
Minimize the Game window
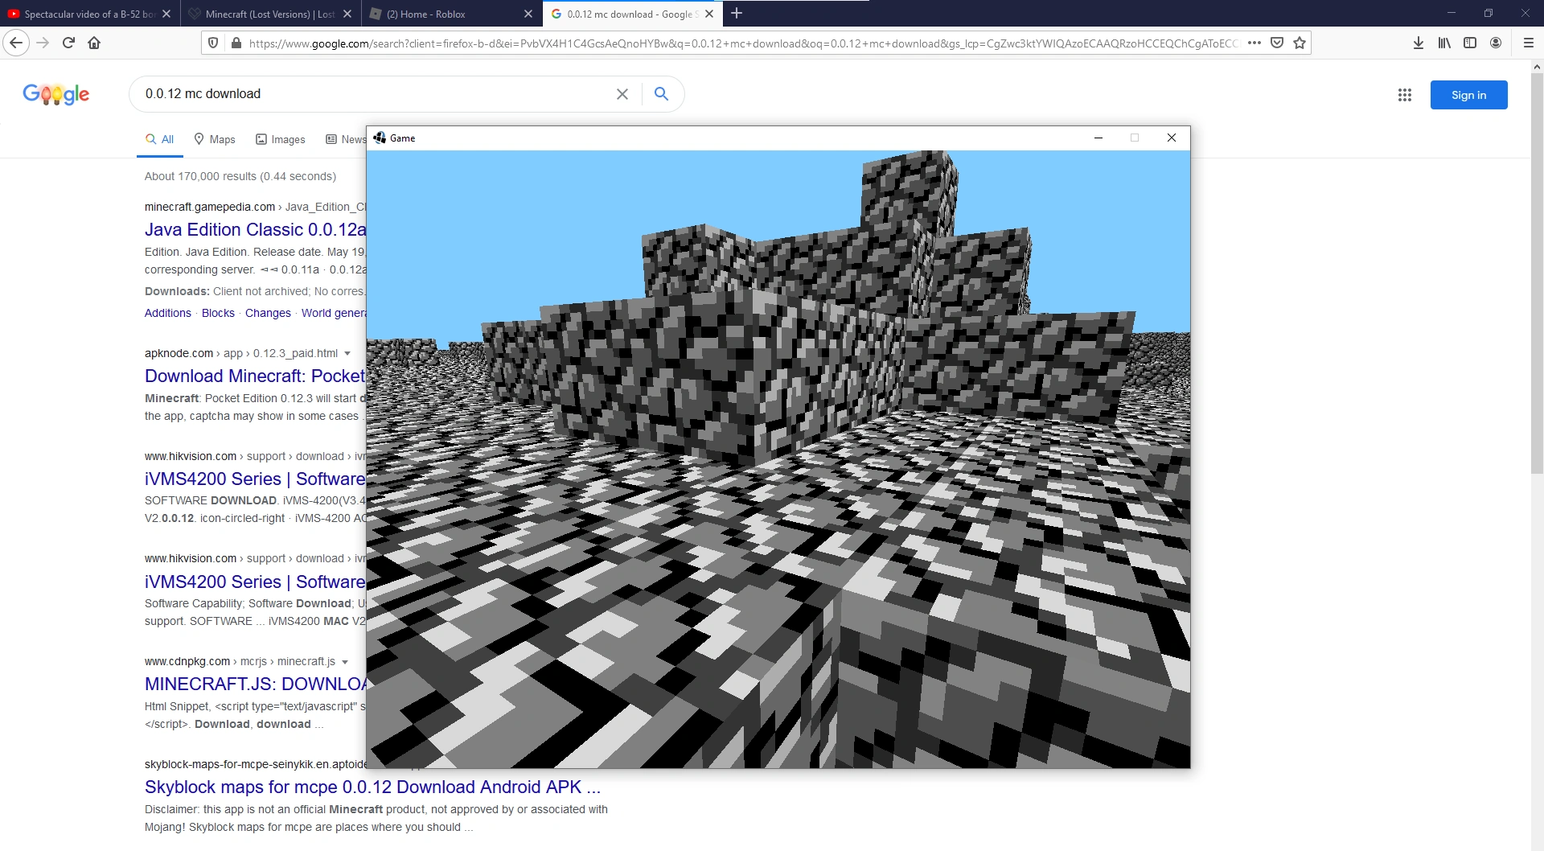click(1098, 138)
